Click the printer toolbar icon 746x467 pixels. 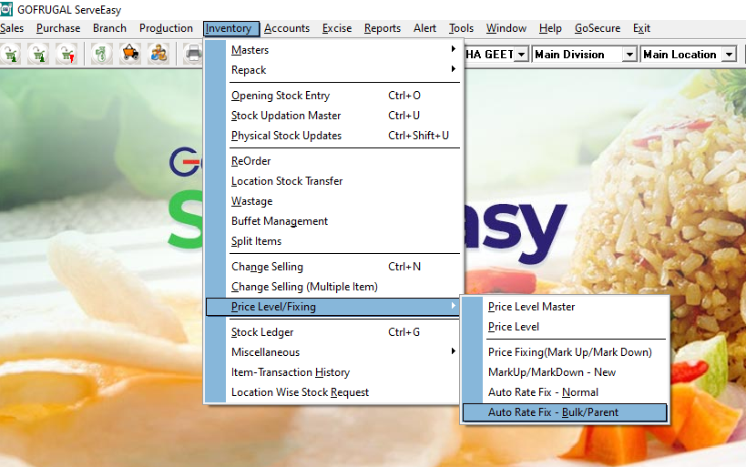[x=193, y=54]
